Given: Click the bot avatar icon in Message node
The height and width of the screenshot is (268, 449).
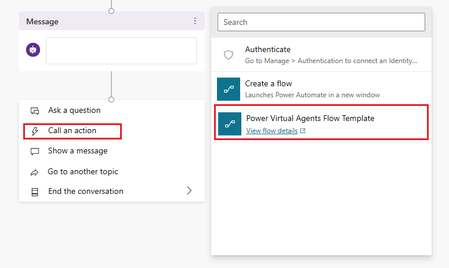Looking at the screenshot, I should (x=33, y=50).
